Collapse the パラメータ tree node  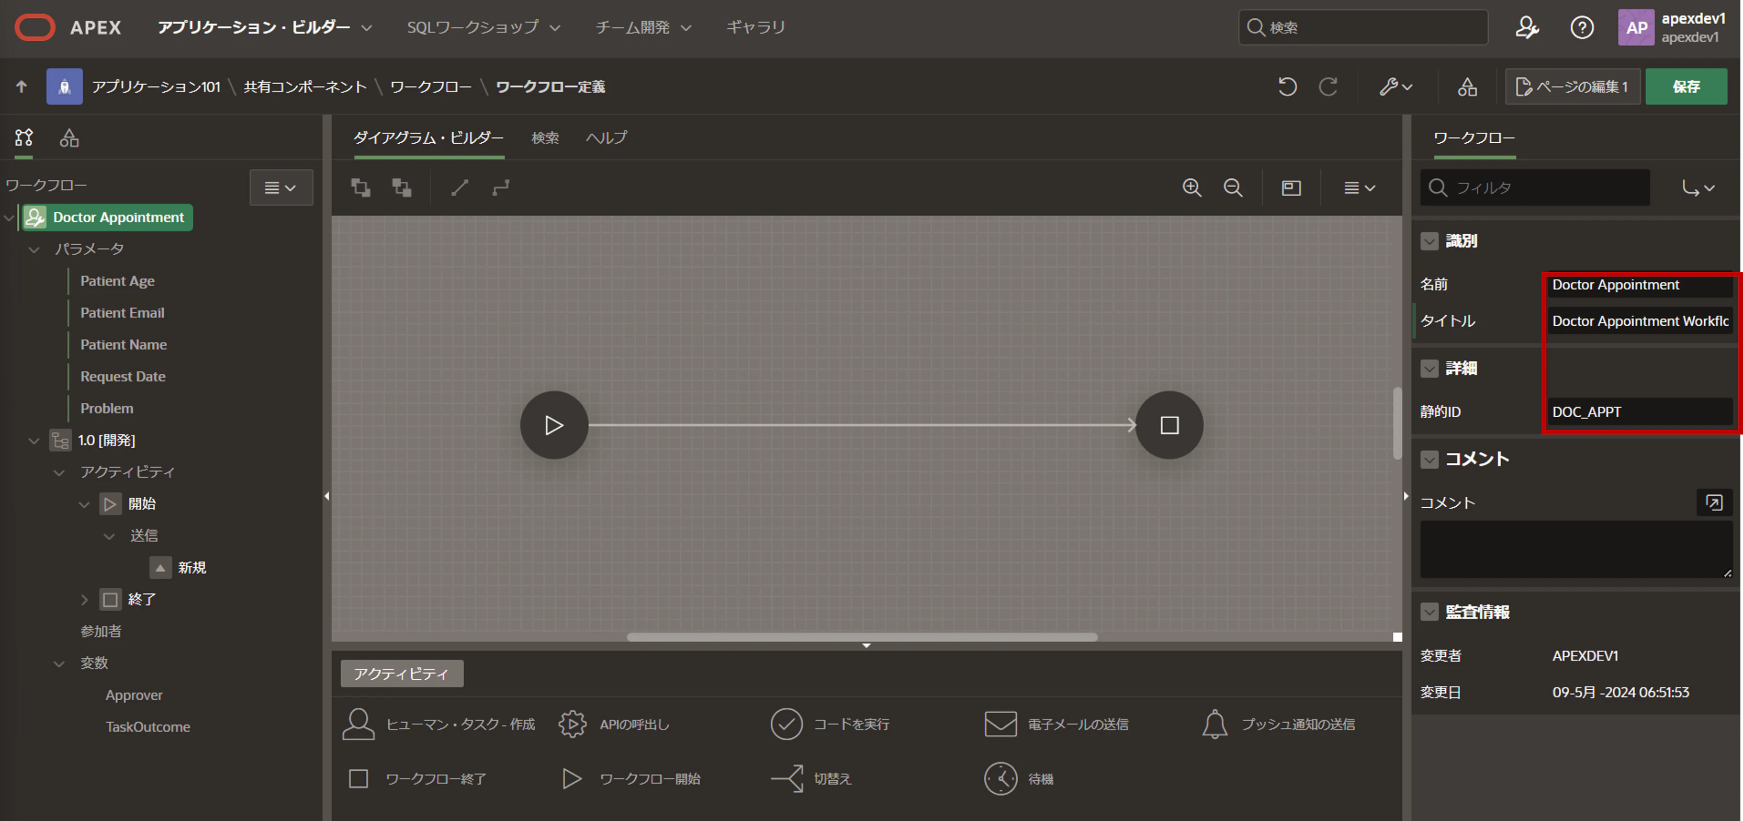pyautogui.click(x=34, y=249)
